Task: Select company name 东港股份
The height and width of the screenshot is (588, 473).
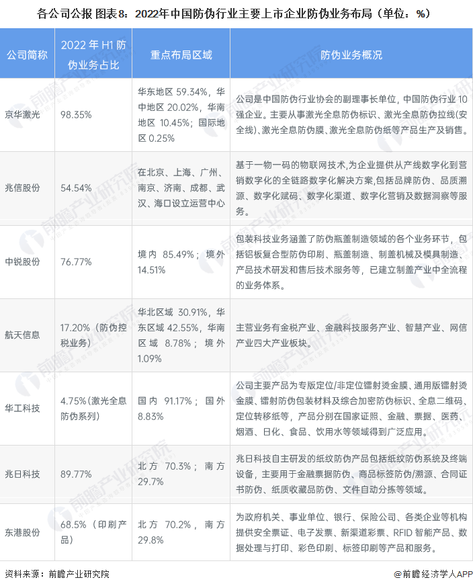Action: (x=22, y=532)
